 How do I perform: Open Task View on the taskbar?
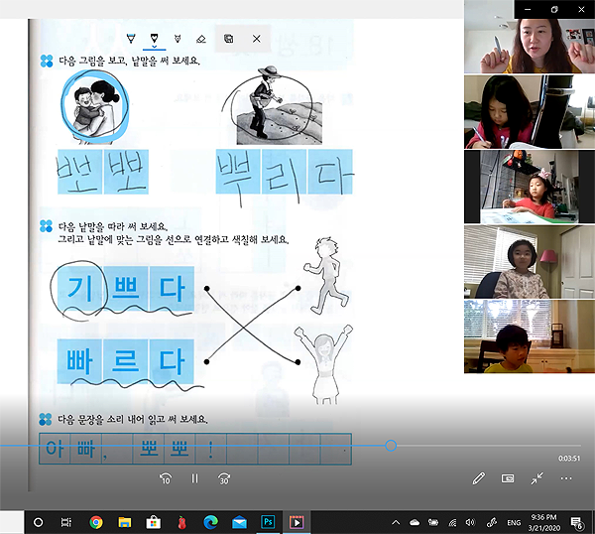click(66, 522)
